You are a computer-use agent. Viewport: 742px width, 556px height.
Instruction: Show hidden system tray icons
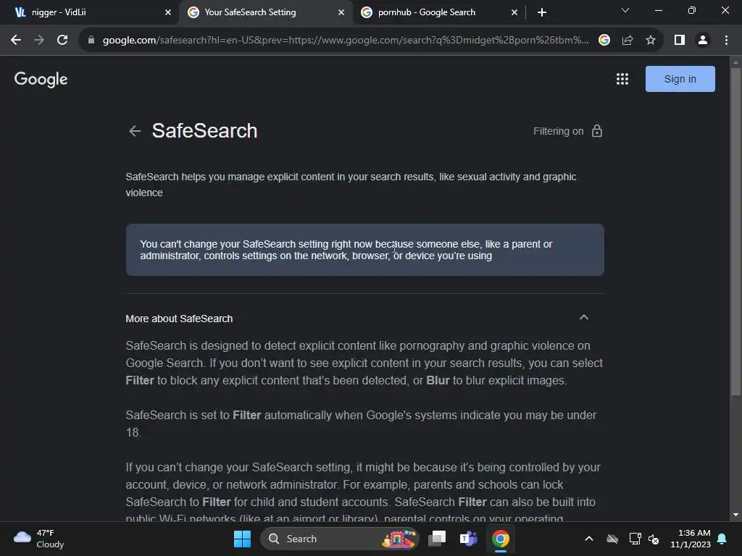tap(589, 539)
